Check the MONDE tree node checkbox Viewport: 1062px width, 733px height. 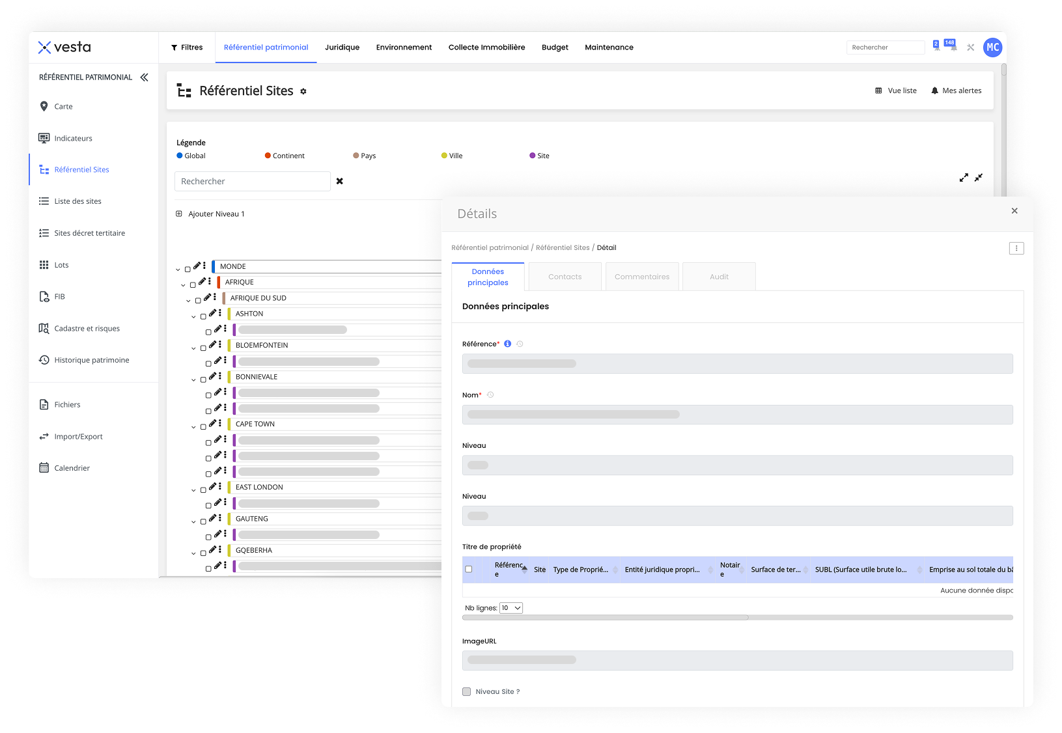pyautogui.click(x=188, y=269)
